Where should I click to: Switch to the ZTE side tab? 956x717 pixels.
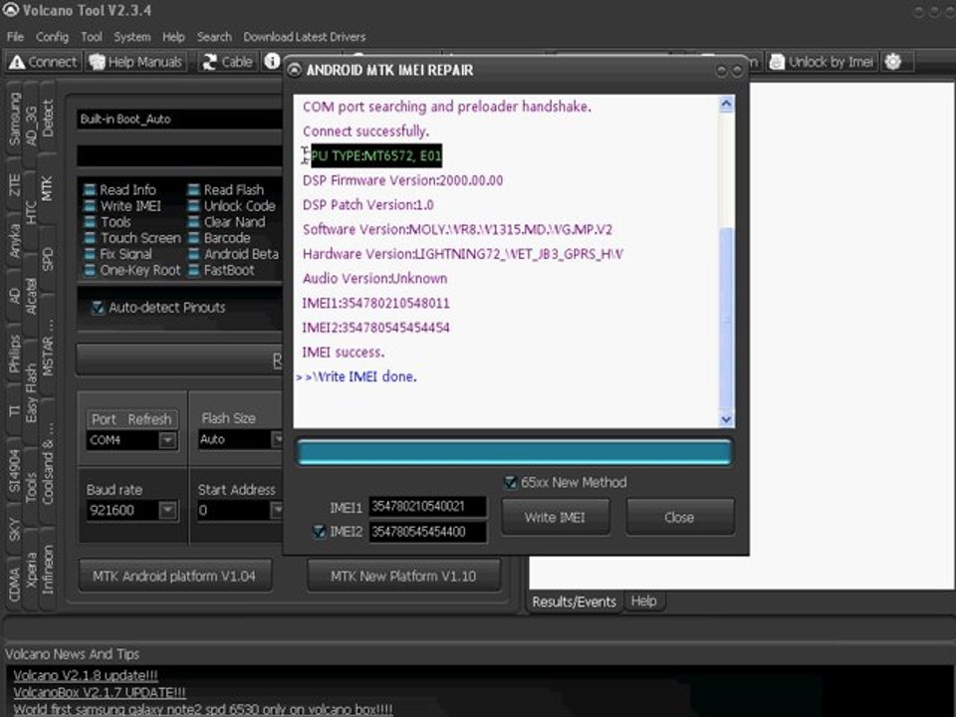pos(14,185)
